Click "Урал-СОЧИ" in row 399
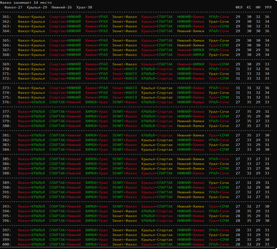277x249 pixels. click(x=219, y=240)
